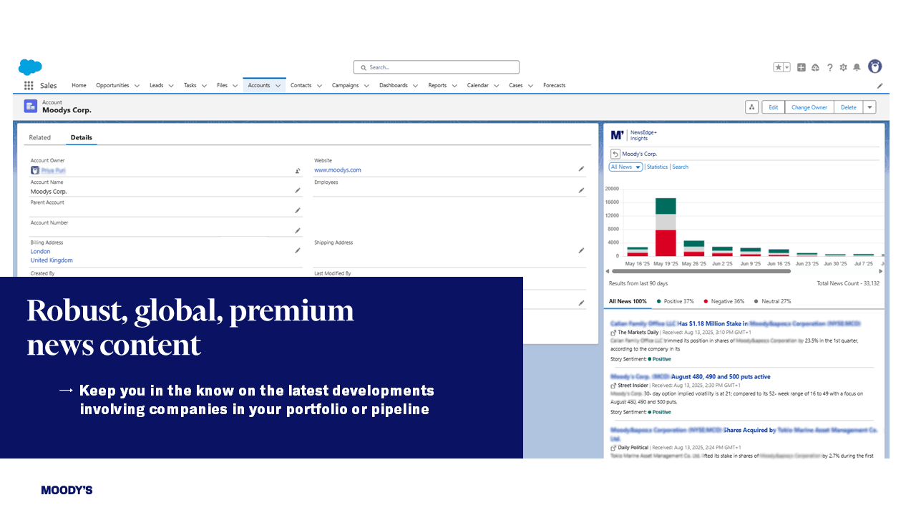Click the Account record icon
The height and width of the screenshot is (515, 916).
pos(31,107)
